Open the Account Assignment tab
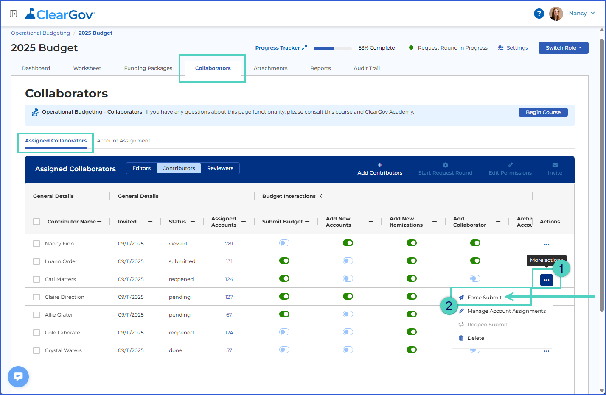The width and height of the screenshot is (606, 395). pos(123,141)
